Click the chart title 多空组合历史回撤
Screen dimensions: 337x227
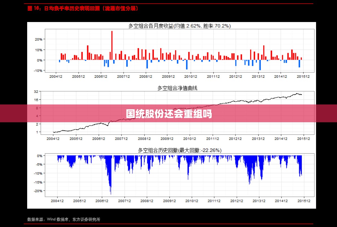[x=179, y=150]
